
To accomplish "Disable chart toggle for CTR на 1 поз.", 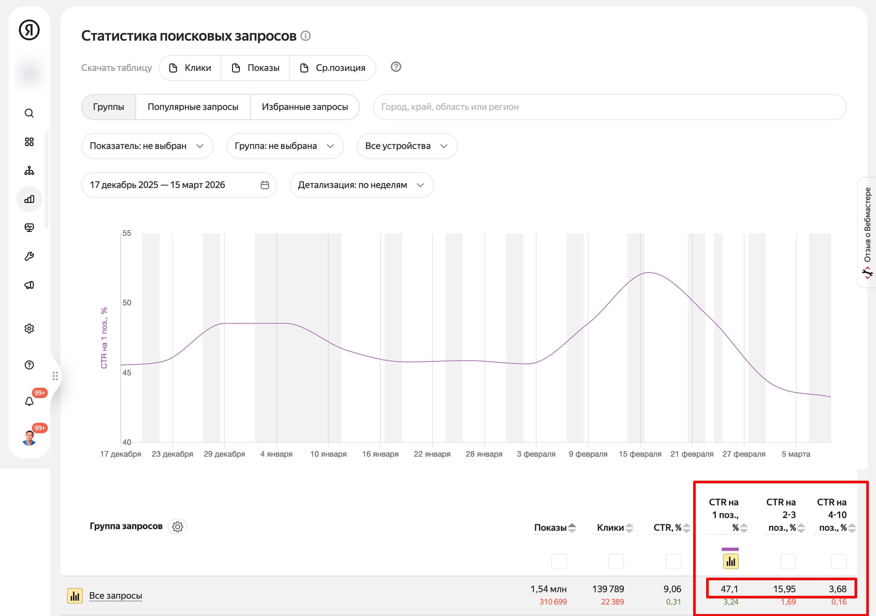I will [731, 561].
